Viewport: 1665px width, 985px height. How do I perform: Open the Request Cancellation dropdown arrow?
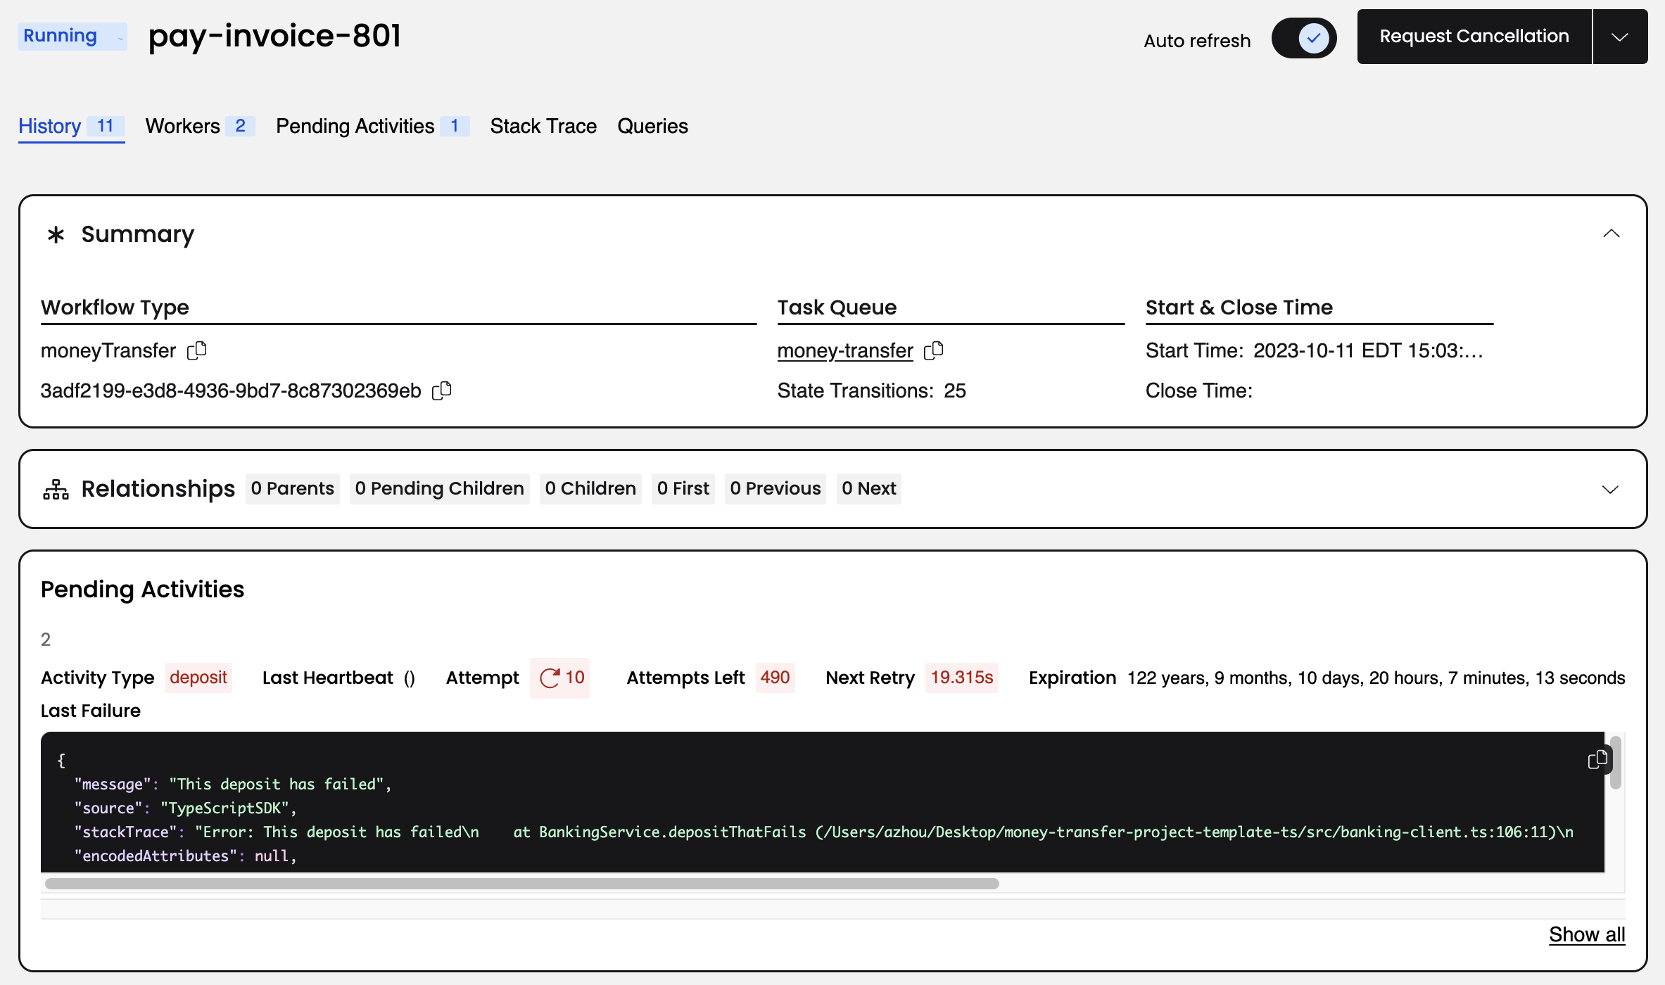pyautogui.click(x=1620, y=37)
